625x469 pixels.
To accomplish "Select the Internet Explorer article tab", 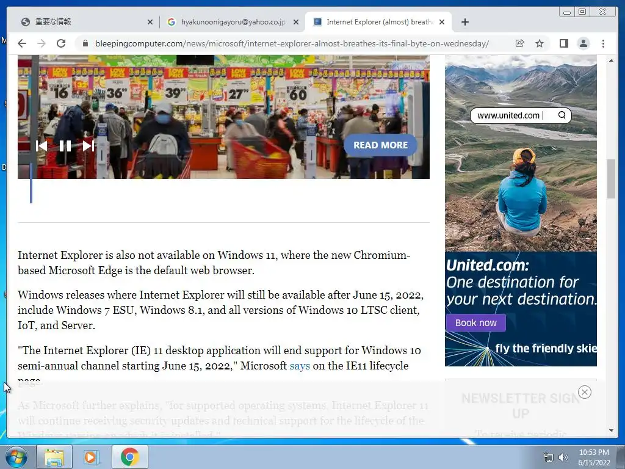I will pyautogui.click(x=378, y=22).
